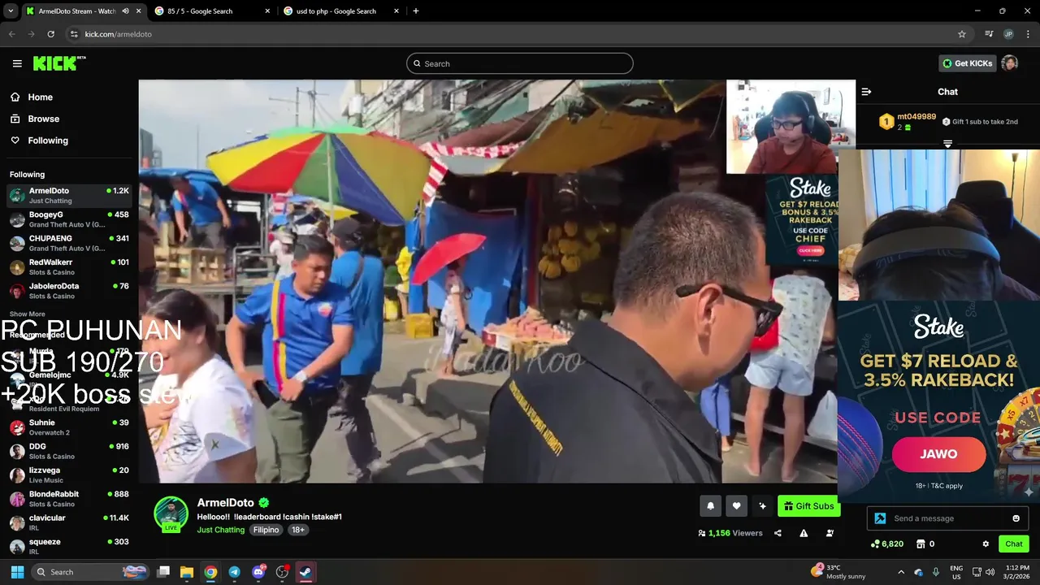Click mt049989 top gifter entry
Viewport: 1040px width, 585px height.
coord(908,122)
